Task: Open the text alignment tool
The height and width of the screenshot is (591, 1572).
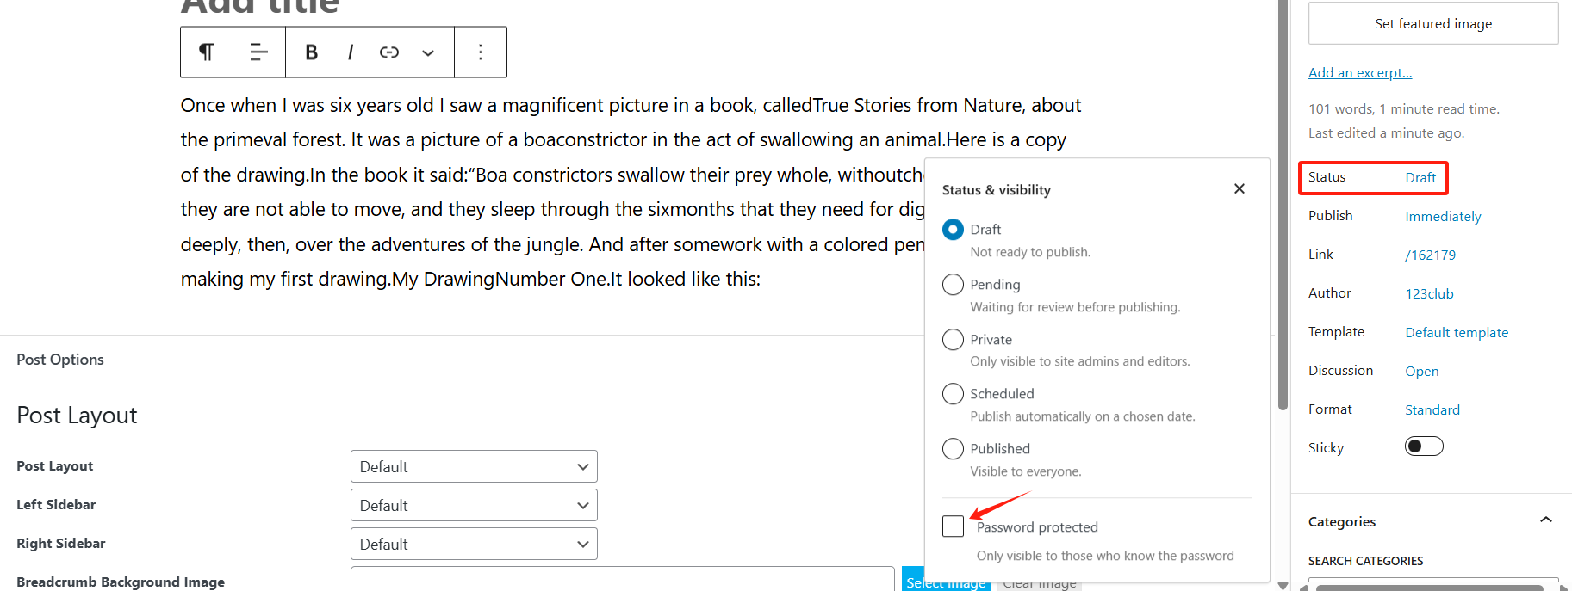Action: click(258, 52)
